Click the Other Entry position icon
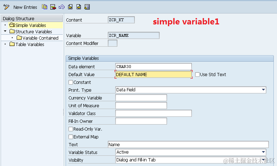The height and width of the screenshot is (166, 277). point(87,7)
